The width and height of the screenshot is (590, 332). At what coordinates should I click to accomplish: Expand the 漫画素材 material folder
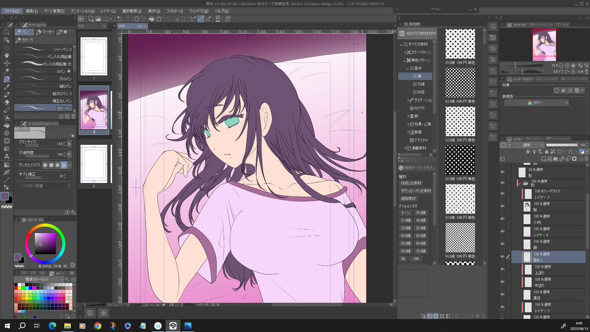406,148
